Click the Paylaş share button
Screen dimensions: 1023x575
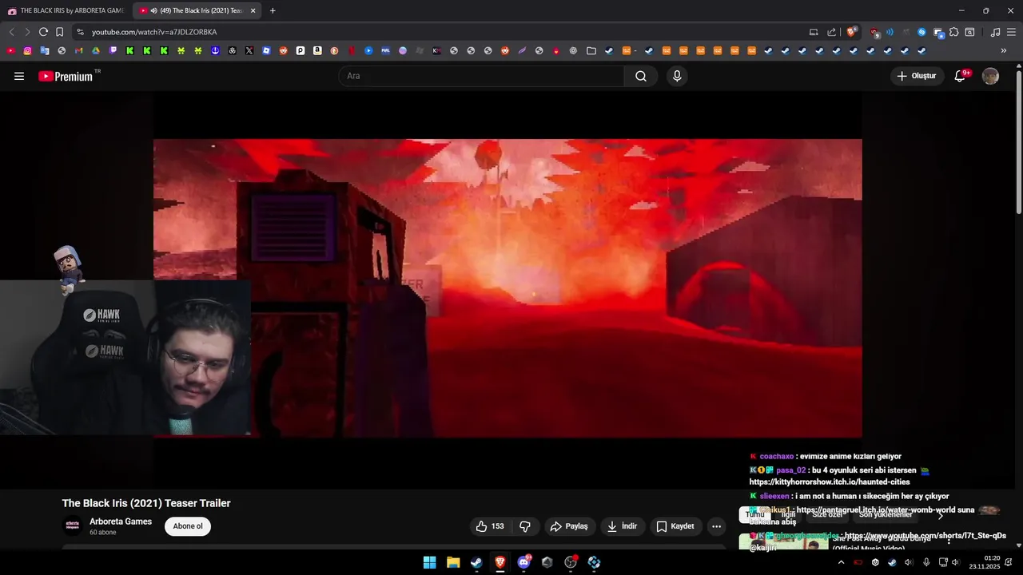[x=569, y=526]
